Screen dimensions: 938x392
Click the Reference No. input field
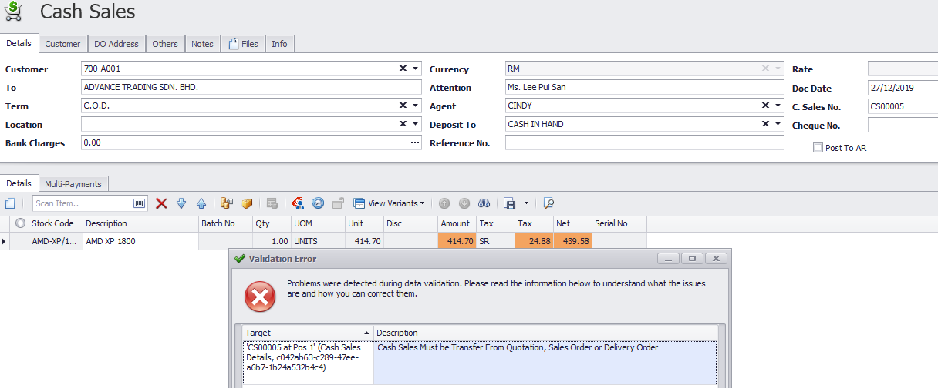644,142
